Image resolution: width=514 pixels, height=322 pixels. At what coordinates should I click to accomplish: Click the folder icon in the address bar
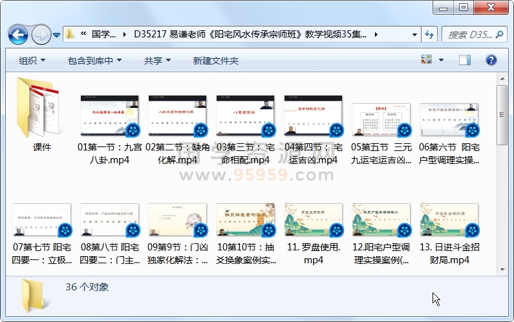[70, 34]
